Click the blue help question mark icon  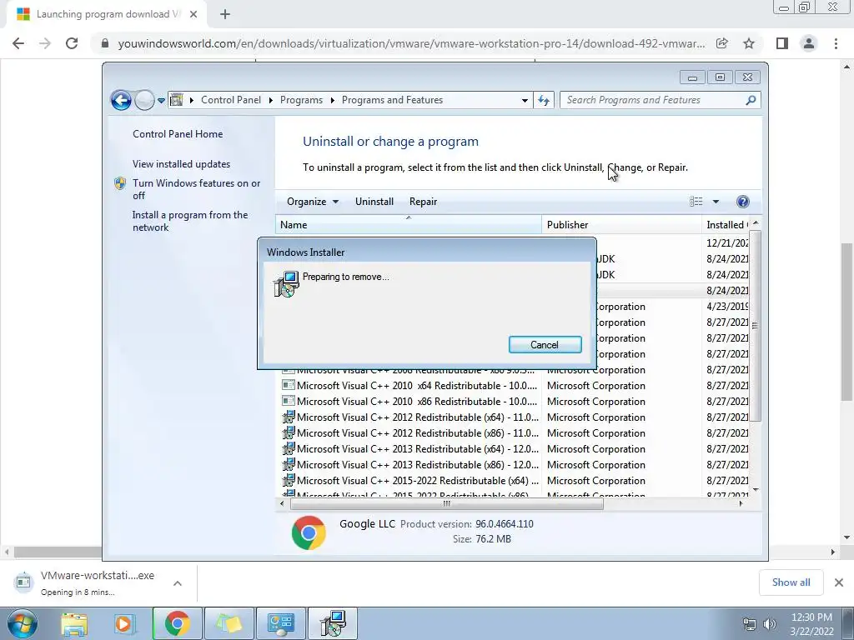(742, 202)
